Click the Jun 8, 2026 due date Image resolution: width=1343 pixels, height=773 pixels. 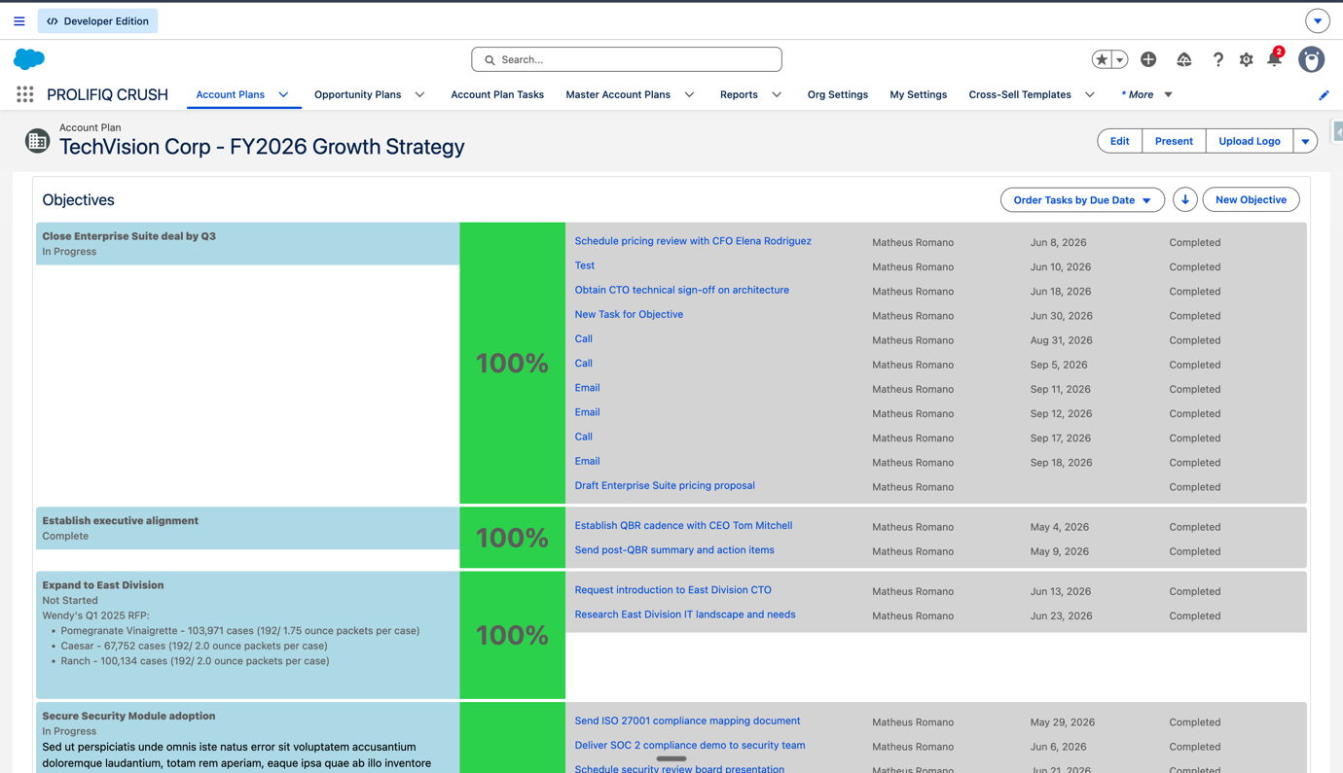(x=1058, y=242)
